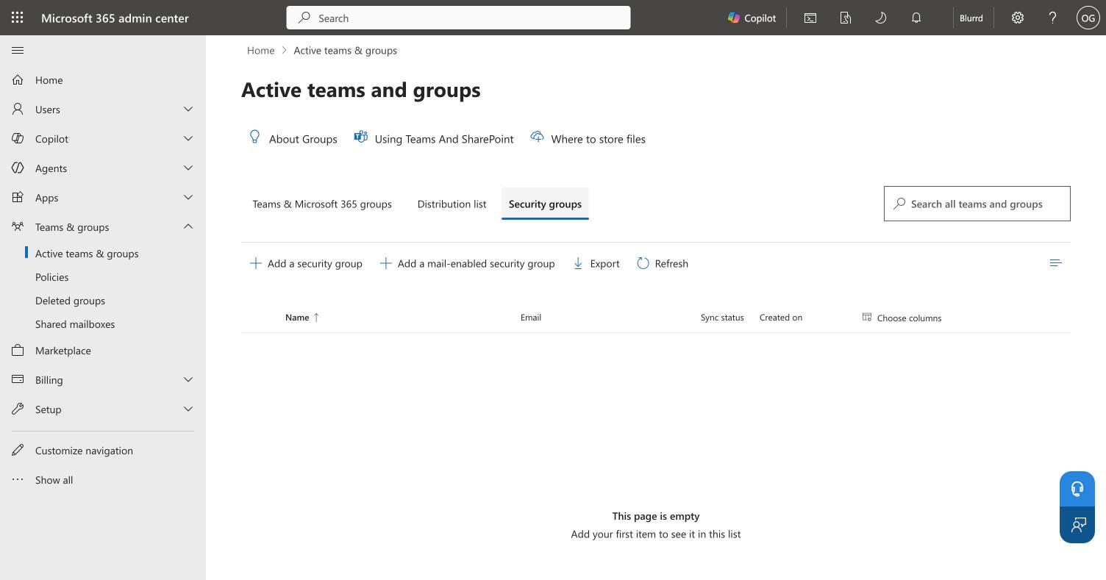1106x580 pixels.
Task: Click the Created on column header
Action: pyautogui.click(x=781, y=318)
